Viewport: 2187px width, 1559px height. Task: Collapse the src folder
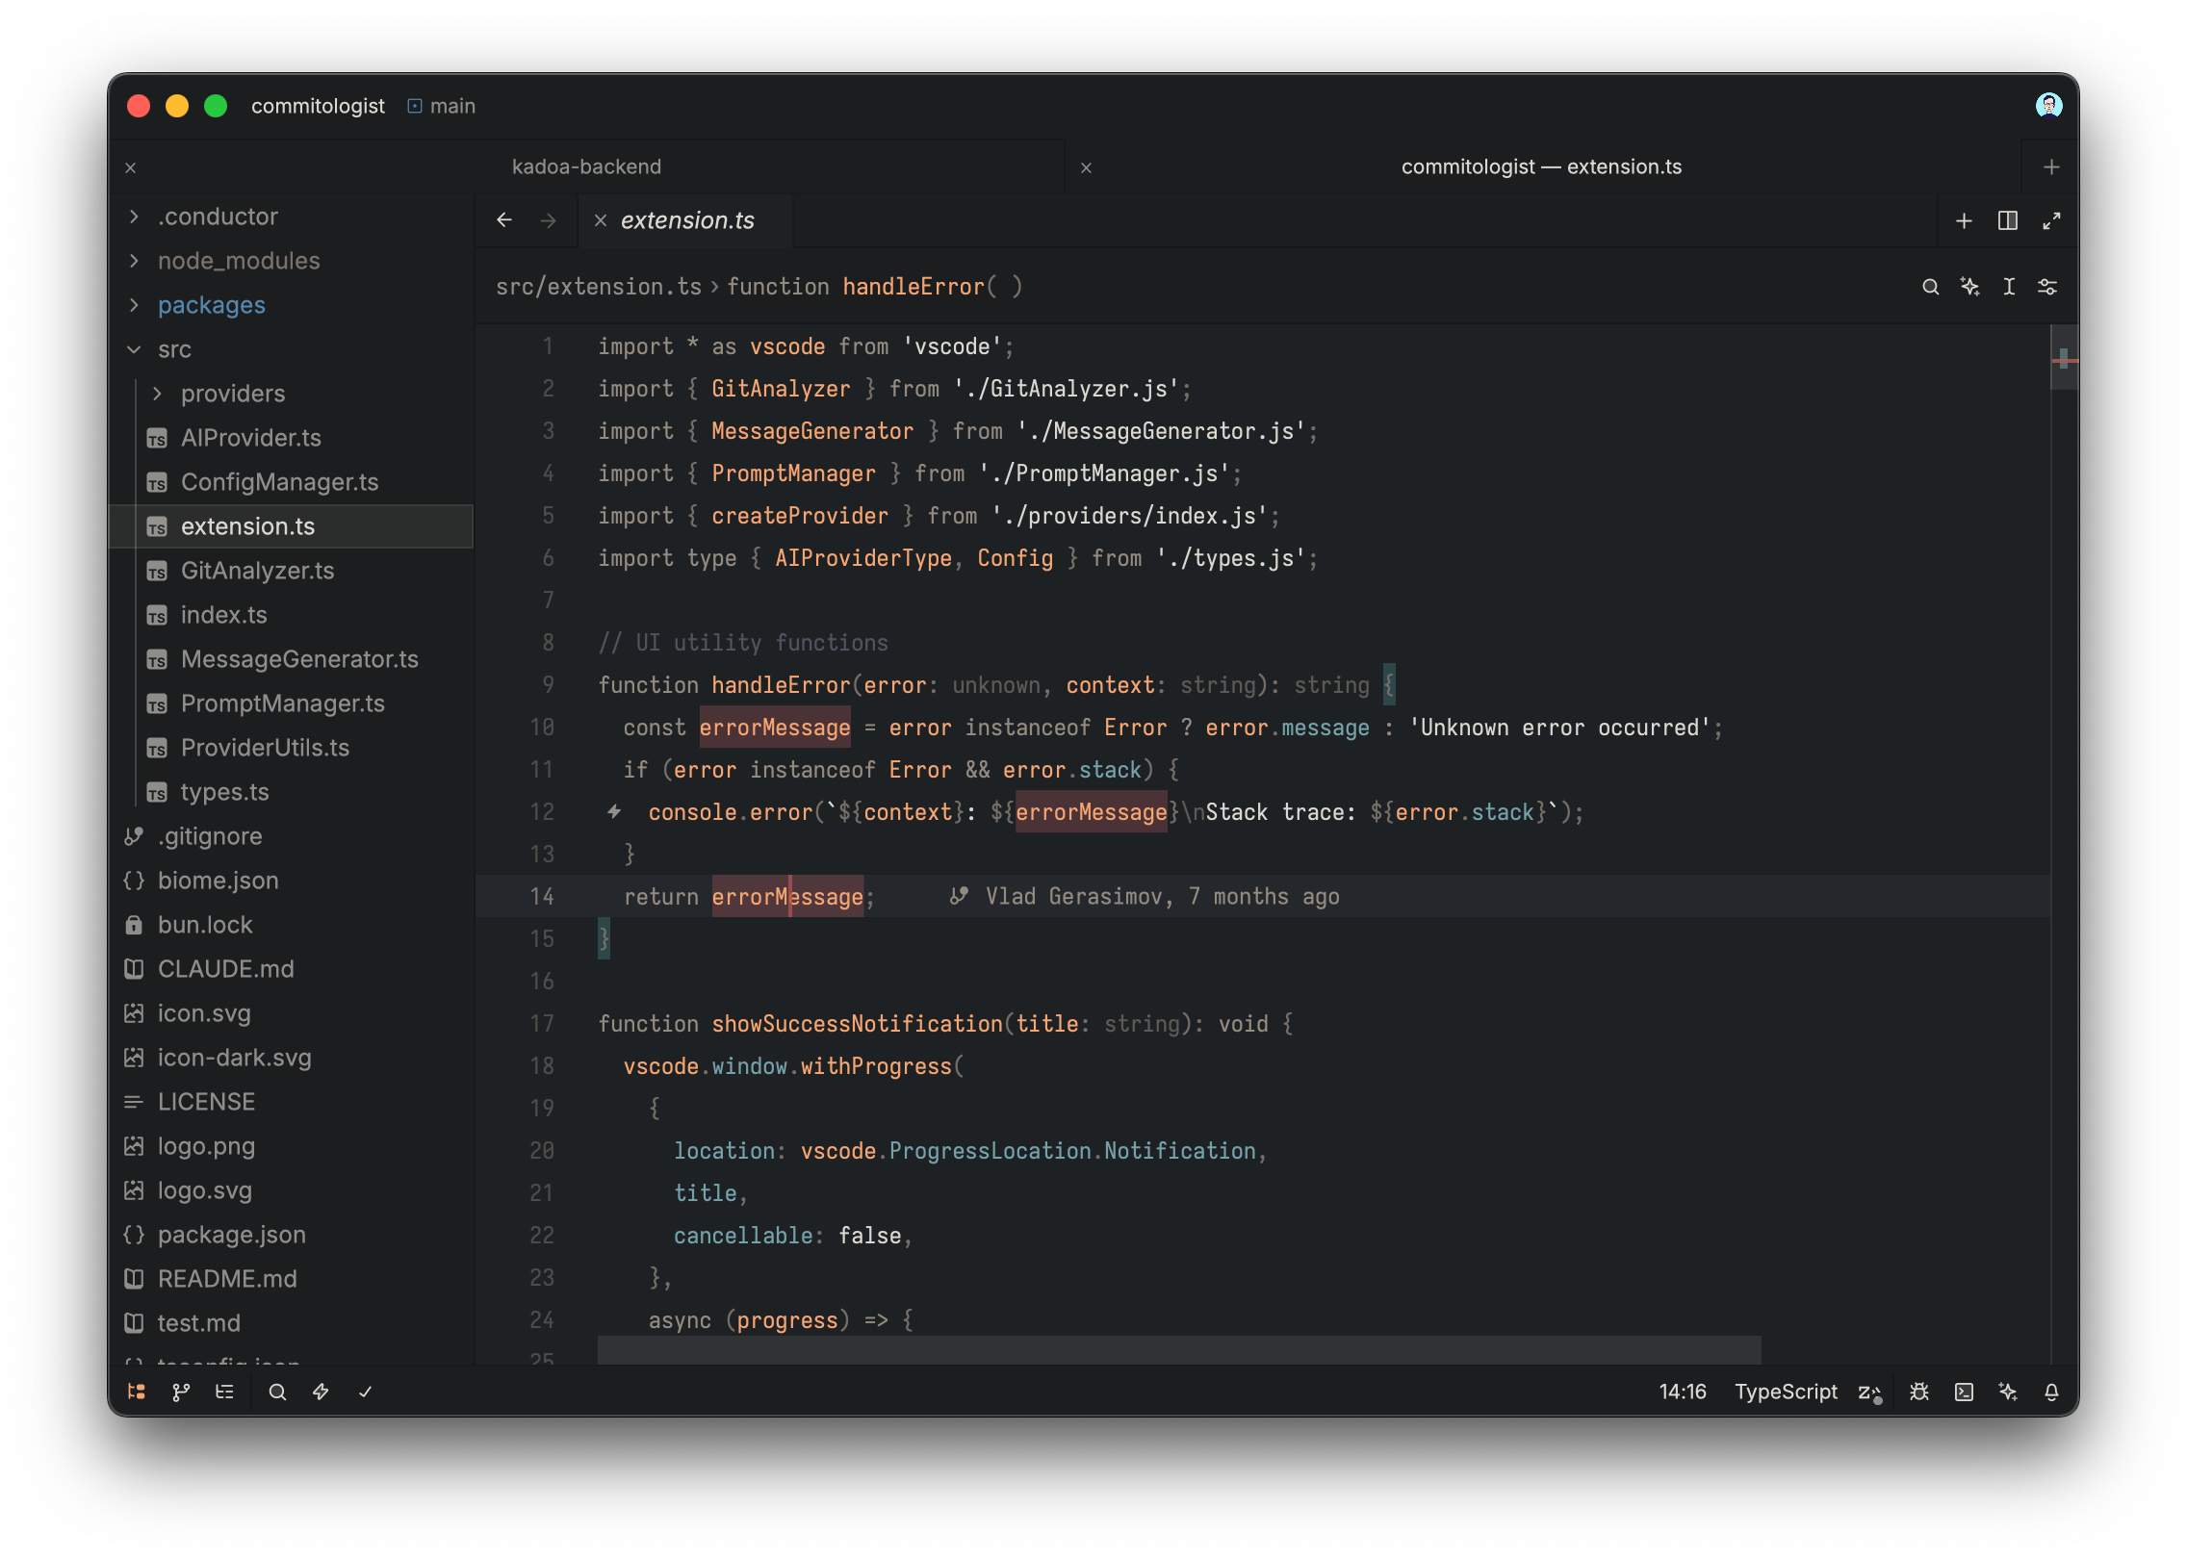(x=134, y=349)
